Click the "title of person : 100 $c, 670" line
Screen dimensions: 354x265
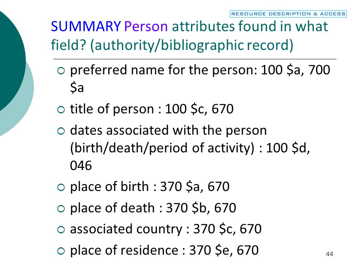tap(152, 109)
